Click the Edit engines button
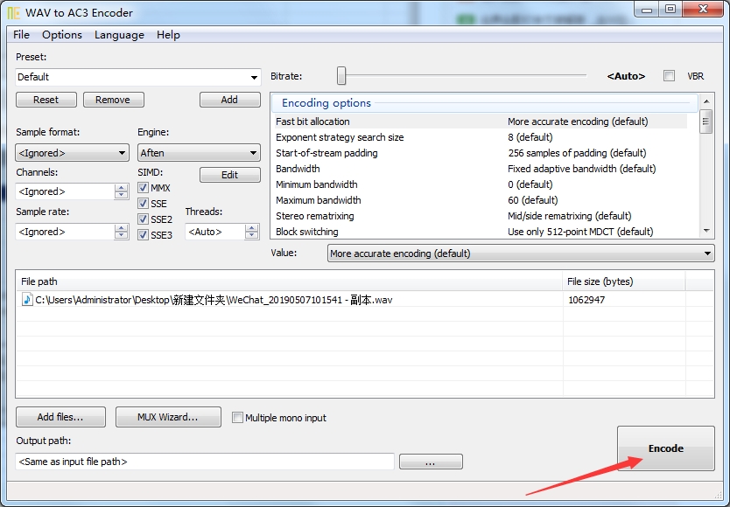Screen dimensions: 730x507 229,175
